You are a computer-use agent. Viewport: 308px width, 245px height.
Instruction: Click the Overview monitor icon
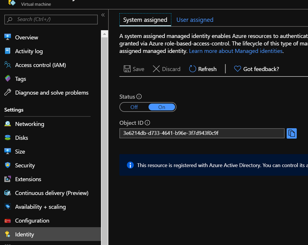8,37
